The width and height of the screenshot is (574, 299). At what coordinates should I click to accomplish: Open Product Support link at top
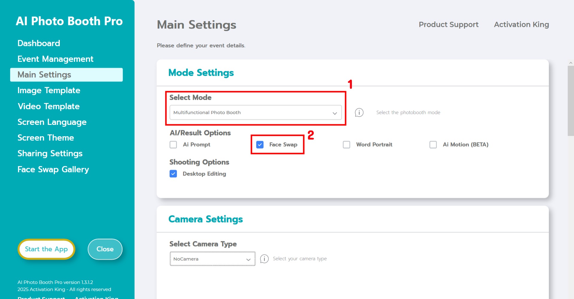pyautogui.click(x=448, y=24)
